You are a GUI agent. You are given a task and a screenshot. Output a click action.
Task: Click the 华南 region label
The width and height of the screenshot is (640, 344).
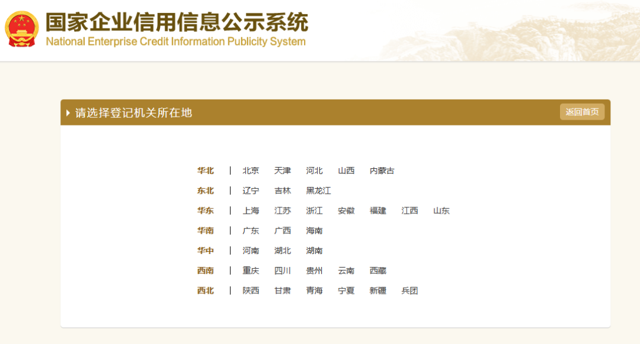coord(205,231)
